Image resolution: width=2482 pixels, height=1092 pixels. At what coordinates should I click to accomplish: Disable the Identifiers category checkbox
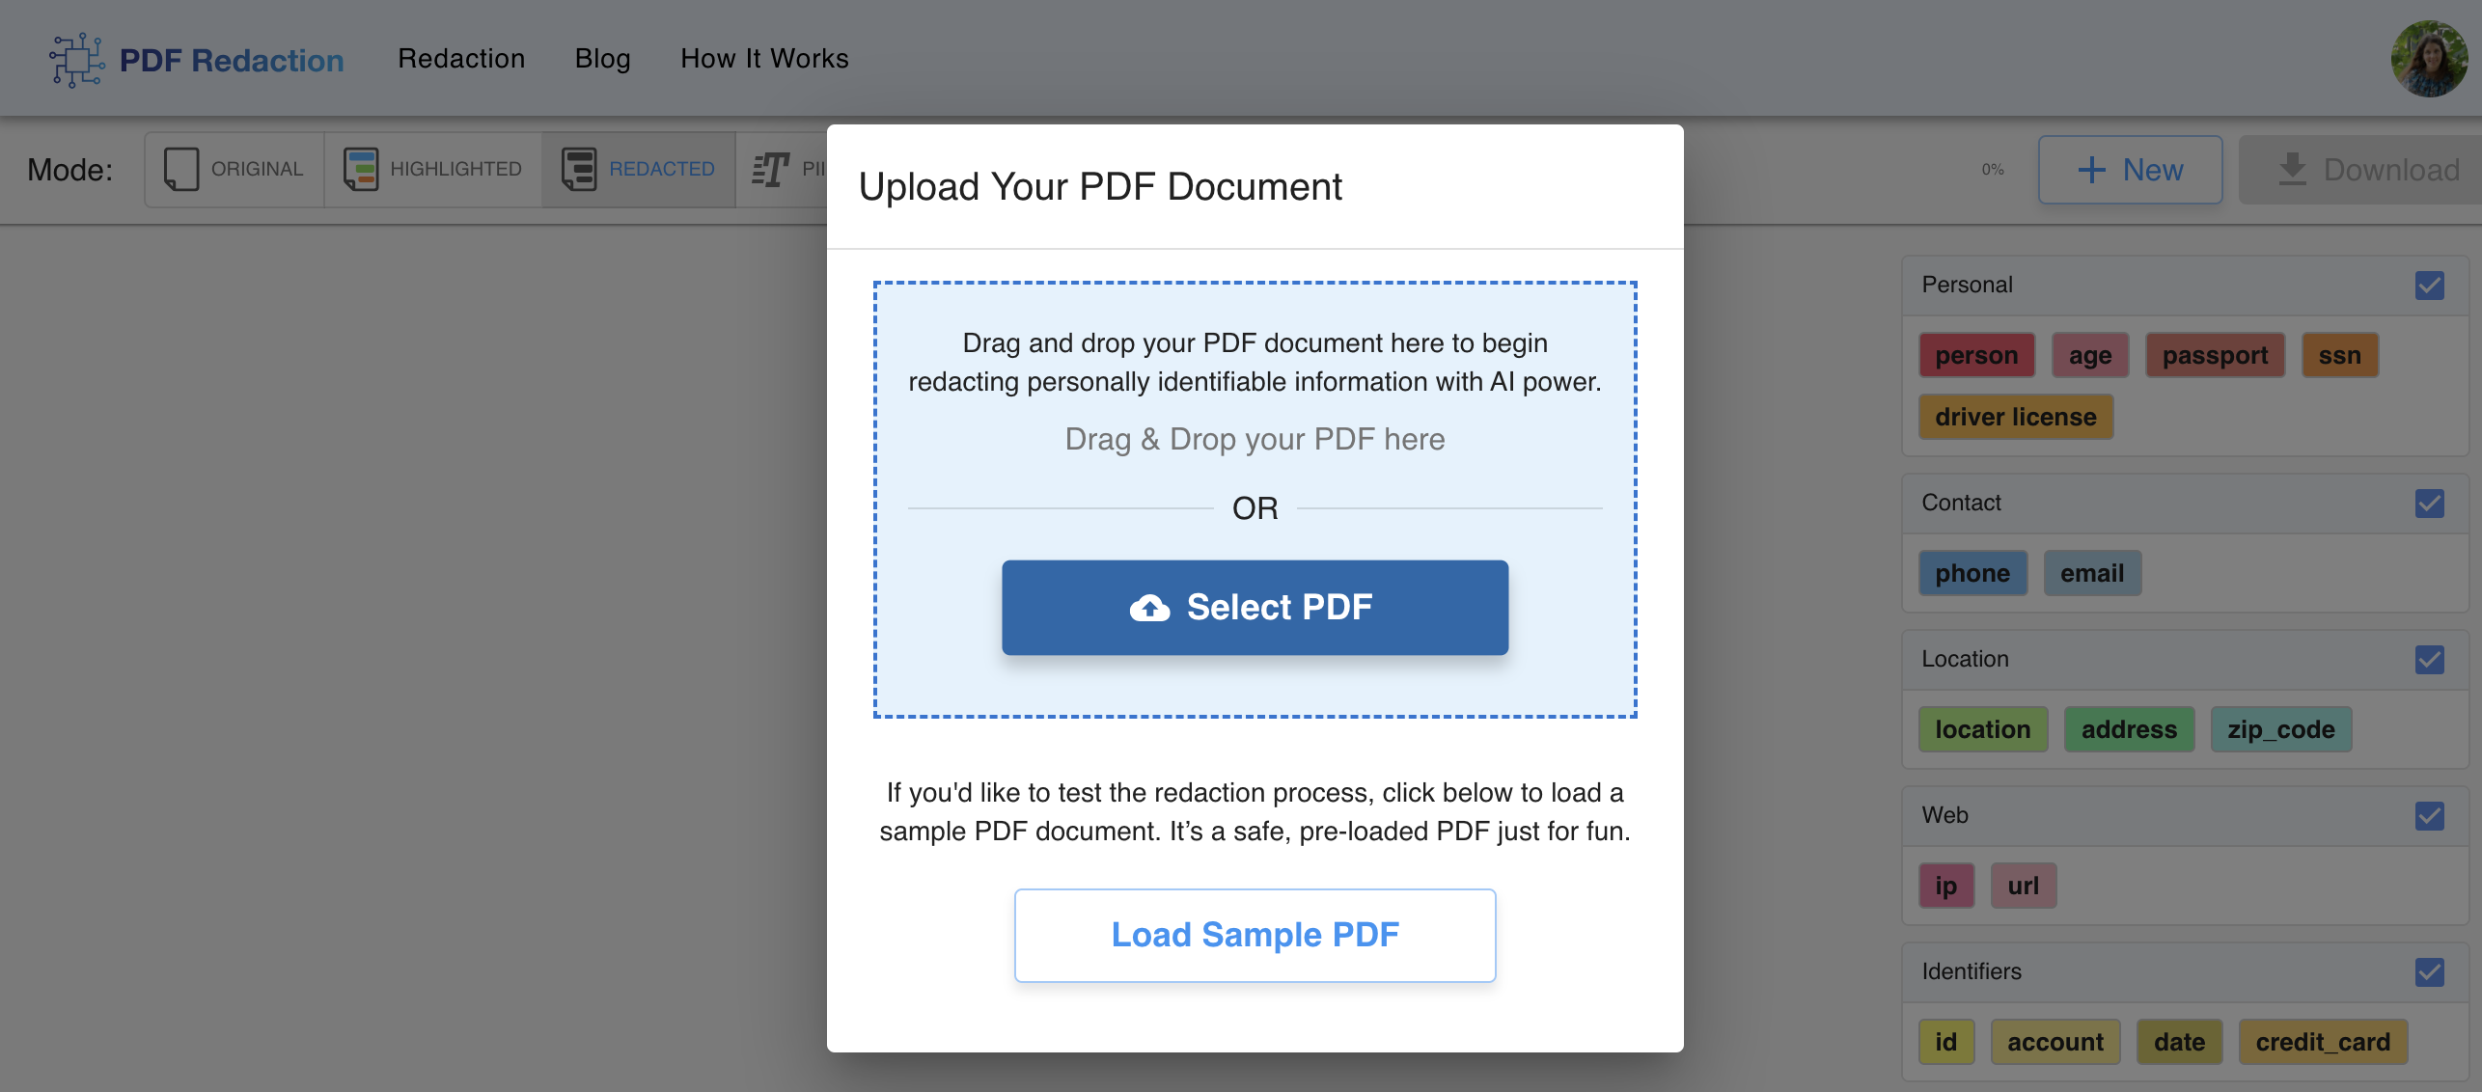[2430, 972]
